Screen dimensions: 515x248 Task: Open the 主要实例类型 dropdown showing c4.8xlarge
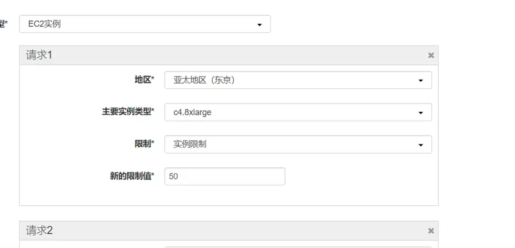[x=298, y=112]
